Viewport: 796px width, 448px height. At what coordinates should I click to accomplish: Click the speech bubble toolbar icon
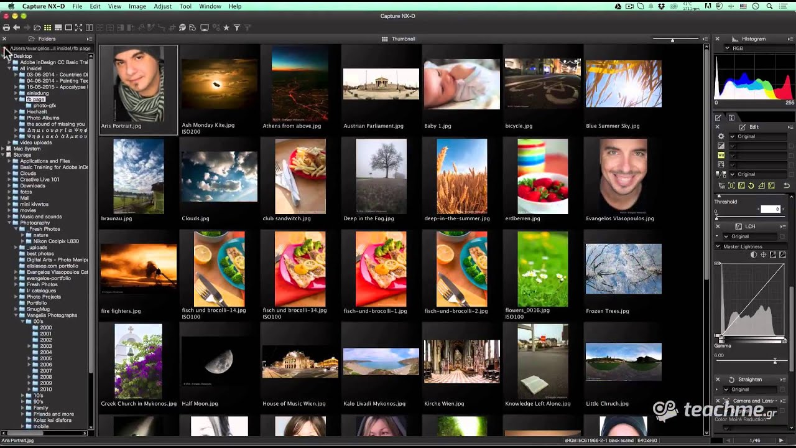pos(182,27)
